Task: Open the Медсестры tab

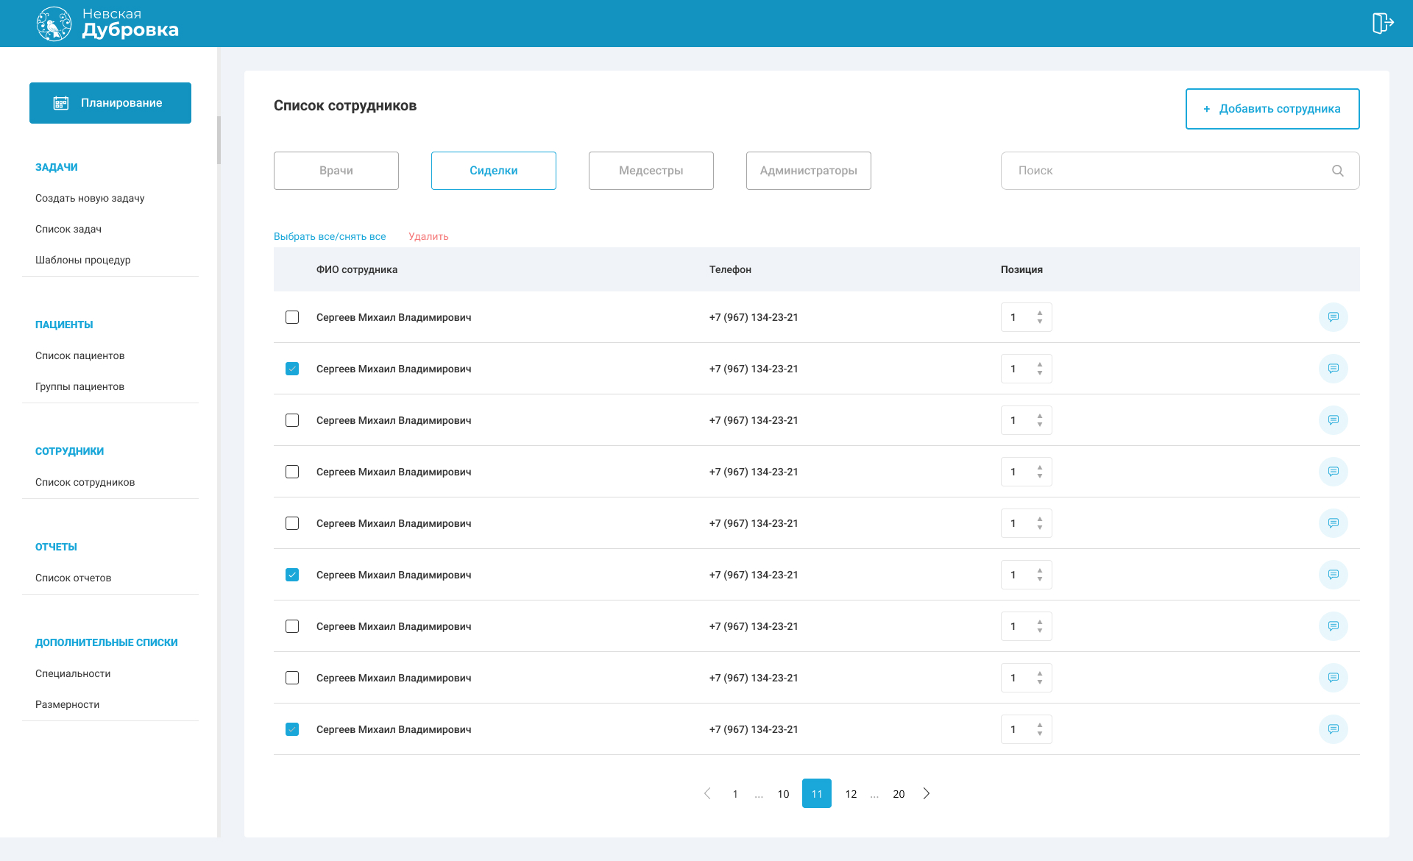Action: [x=651, y=171]
